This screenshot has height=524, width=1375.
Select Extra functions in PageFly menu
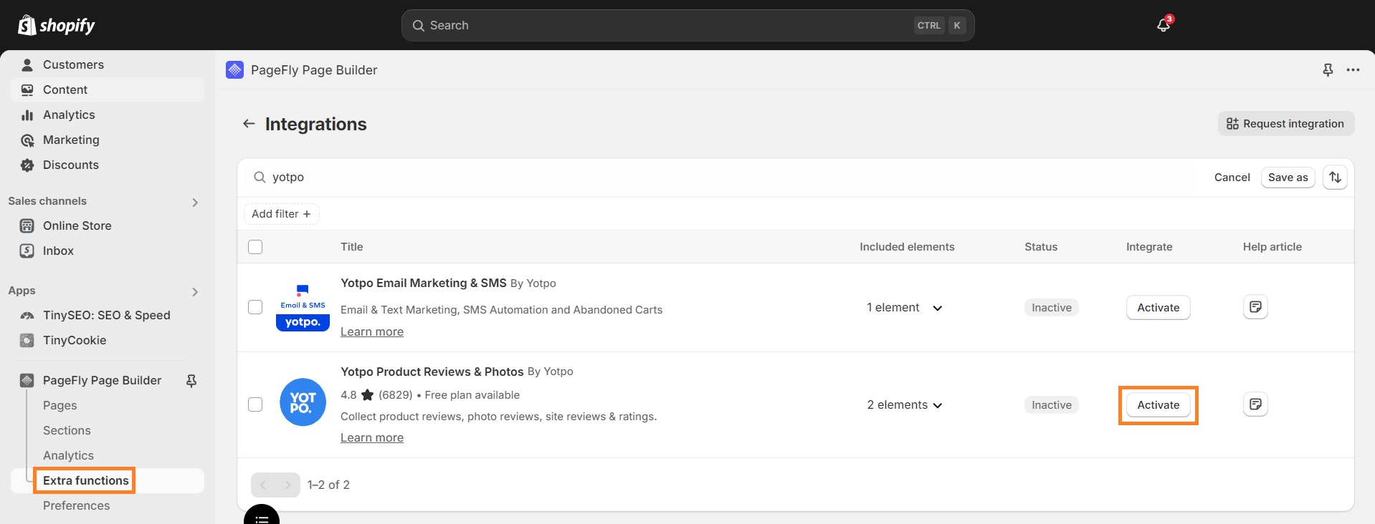(86, 480)
